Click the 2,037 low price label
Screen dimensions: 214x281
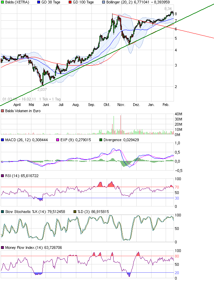[x=42, y=89]
